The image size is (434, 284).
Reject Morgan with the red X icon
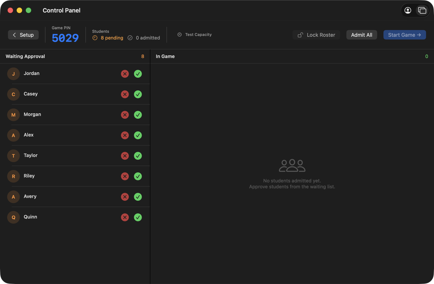coord(125,115)
